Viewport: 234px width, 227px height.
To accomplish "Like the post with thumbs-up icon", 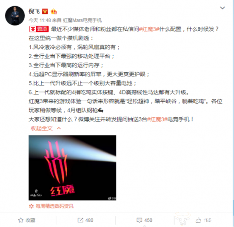I will coord(198,220).
